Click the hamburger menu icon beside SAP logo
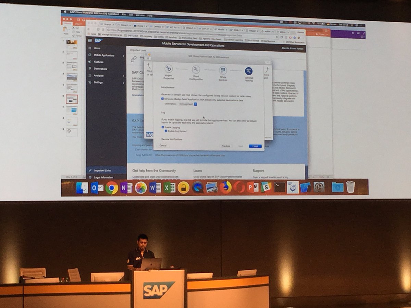The height and width of the screenshot is (308, 411). coord(90,40)
